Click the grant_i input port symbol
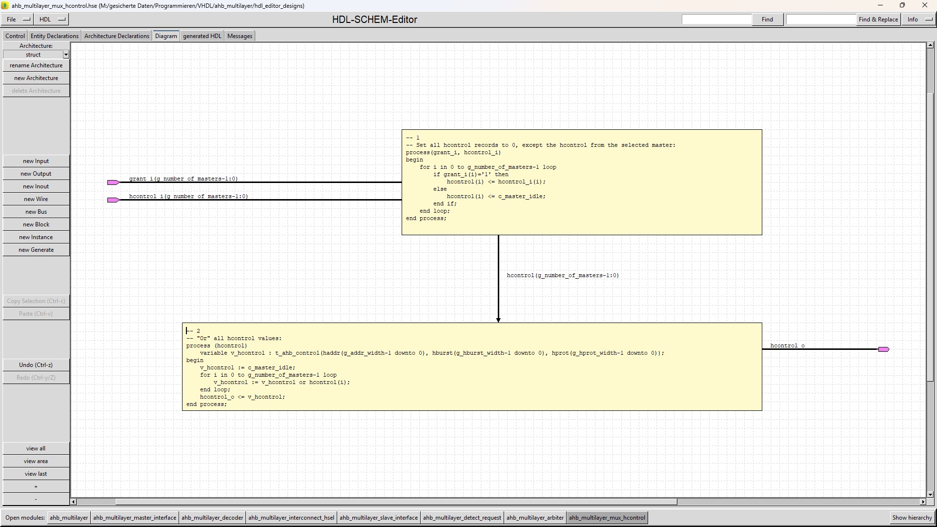The image size is (937, 527). click(113, 182)
